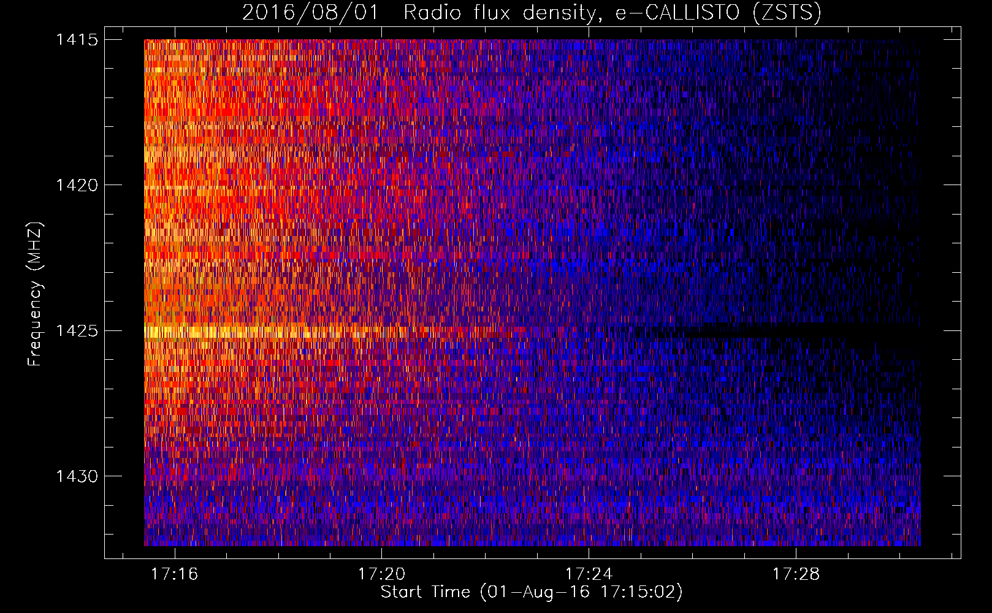
Task: Select the '1430' frequency axis label
Action: pyautogui.click(x=77, y=476)
